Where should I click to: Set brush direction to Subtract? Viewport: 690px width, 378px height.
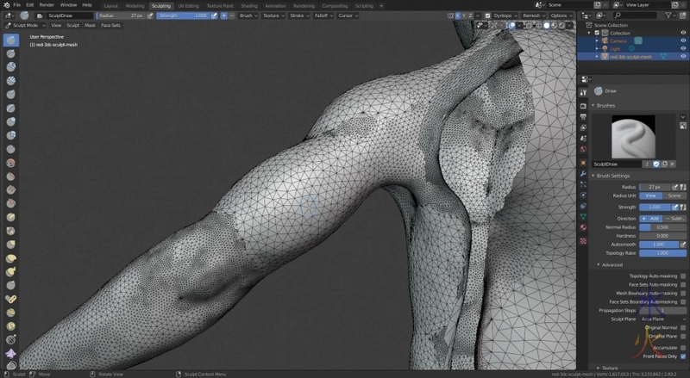tap(675, 219)
